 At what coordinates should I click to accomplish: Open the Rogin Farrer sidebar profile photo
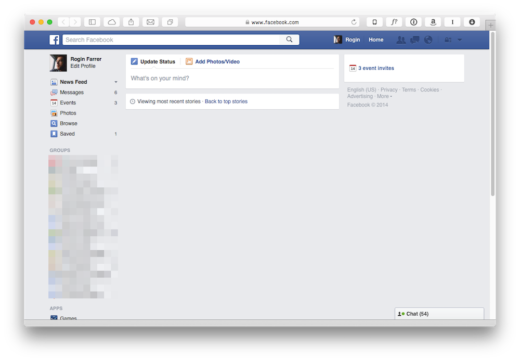click(58, 63)
